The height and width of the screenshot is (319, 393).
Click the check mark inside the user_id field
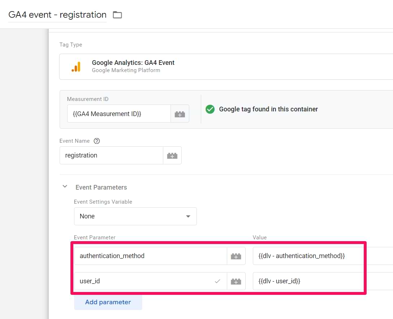click(217, 281)
